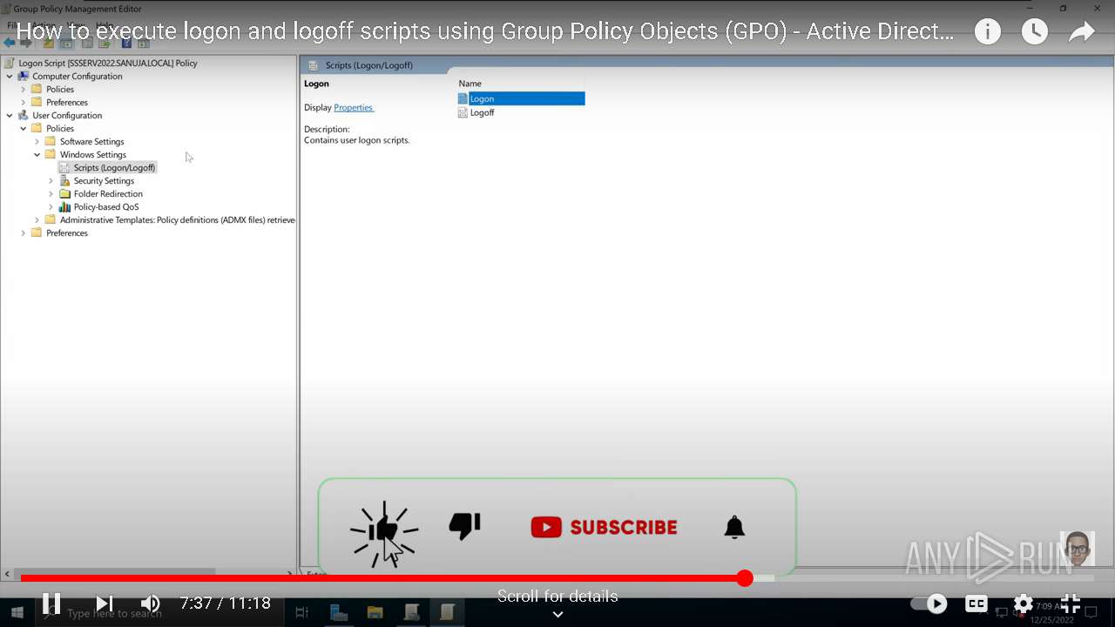Expand the Policy-based QoS node
The width and height of the screenshot is (1115, 627).
click(51, 206)
